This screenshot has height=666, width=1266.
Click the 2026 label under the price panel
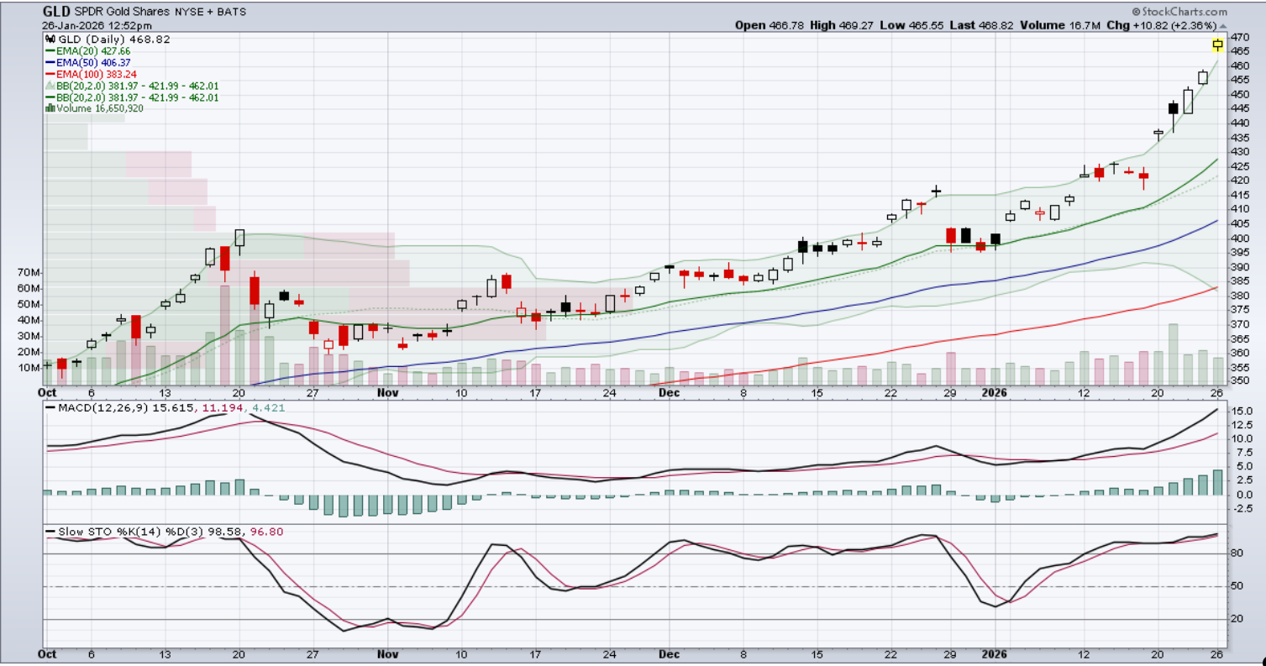pos(995,392)
